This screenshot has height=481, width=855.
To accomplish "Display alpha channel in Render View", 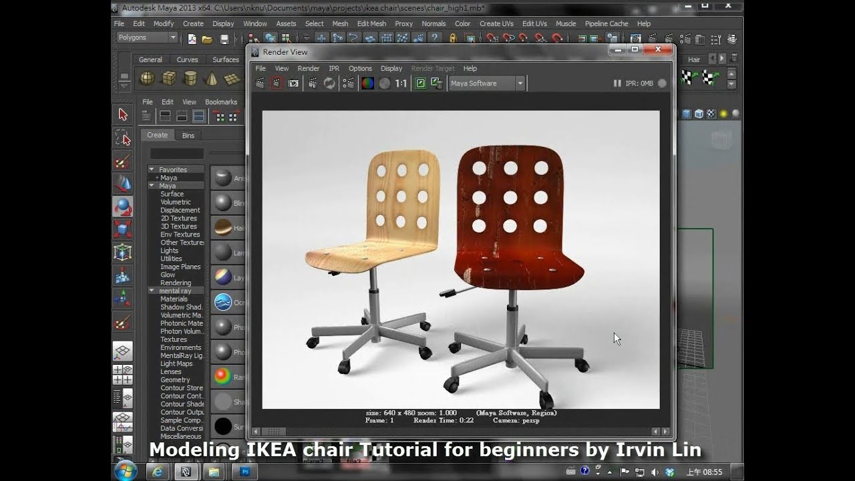I will 384,84.
